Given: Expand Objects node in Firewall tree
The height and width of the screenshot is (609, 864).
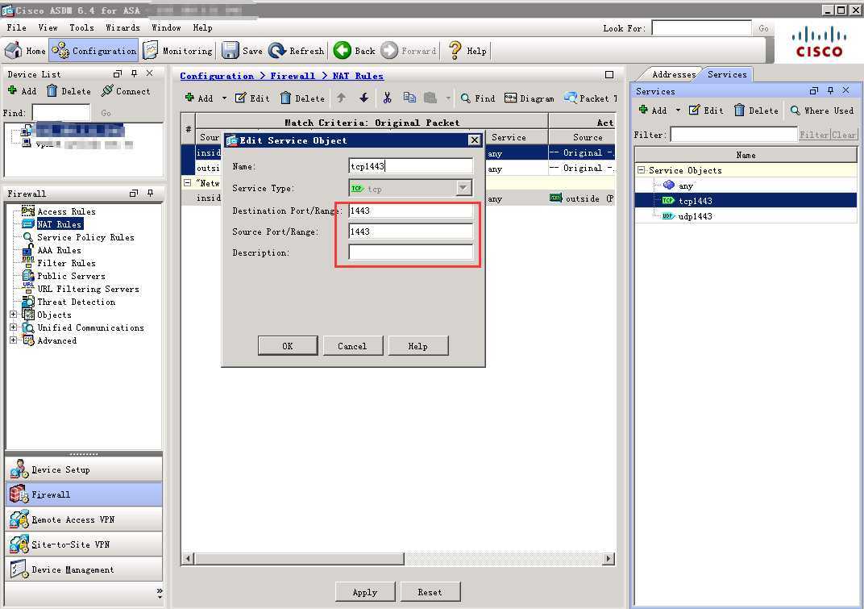Looking at the screenshot, I should tap(13, 315).
